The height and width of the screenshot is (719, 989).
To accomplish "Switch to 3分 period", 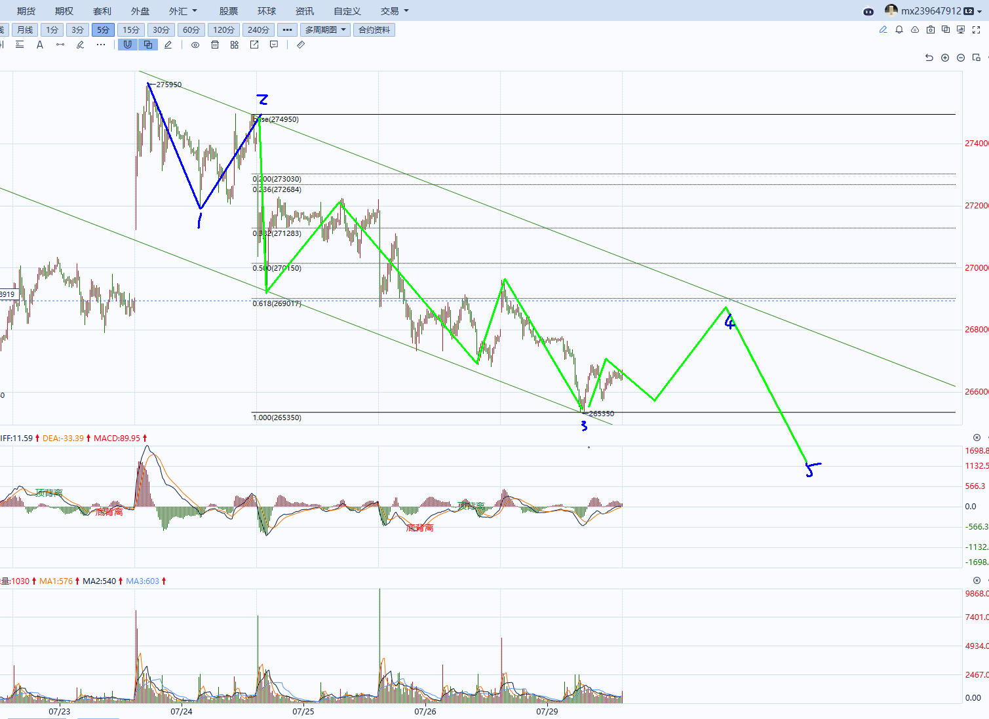I will (77, 29).
